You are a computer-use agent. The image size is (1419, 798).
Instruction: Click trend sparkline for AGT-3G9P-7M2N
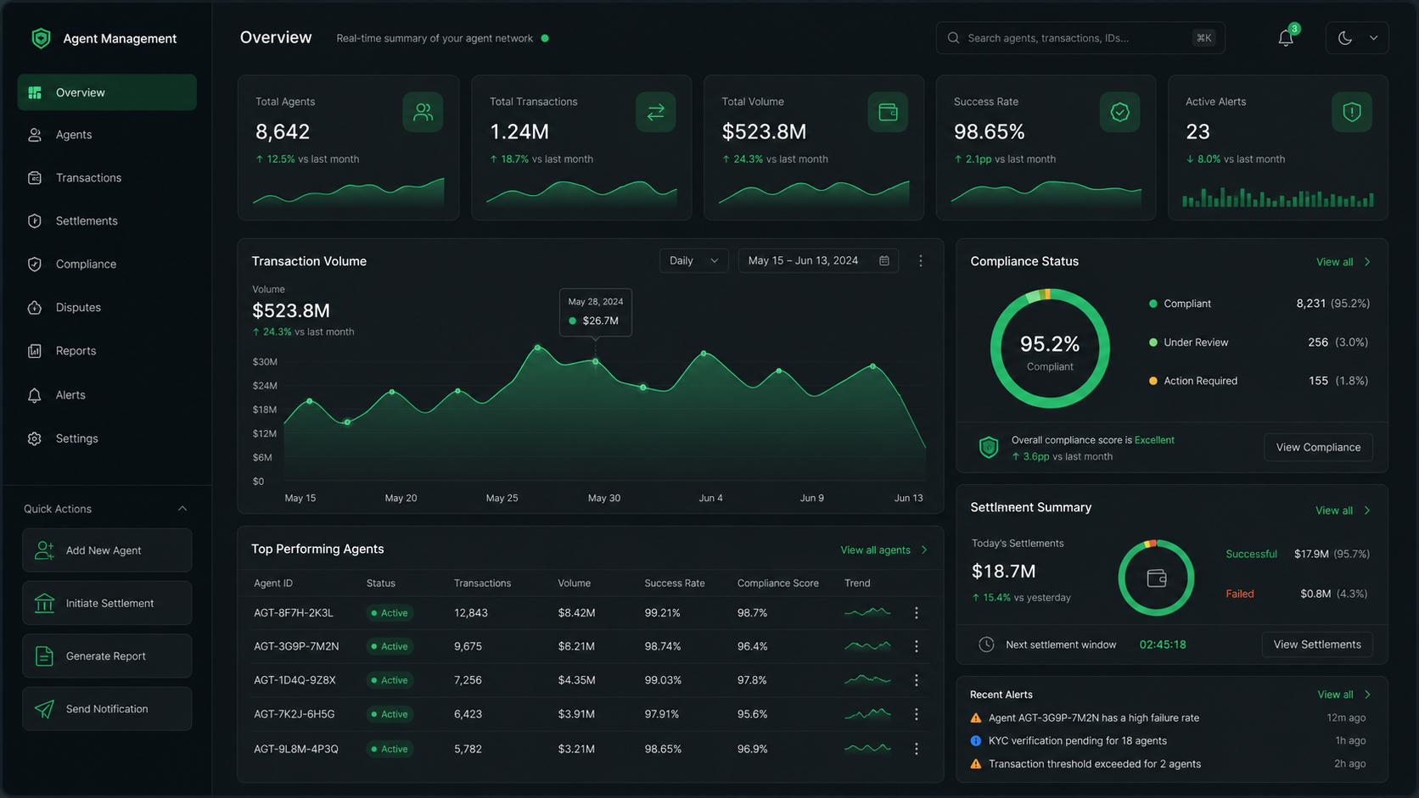tap(867, 646)
